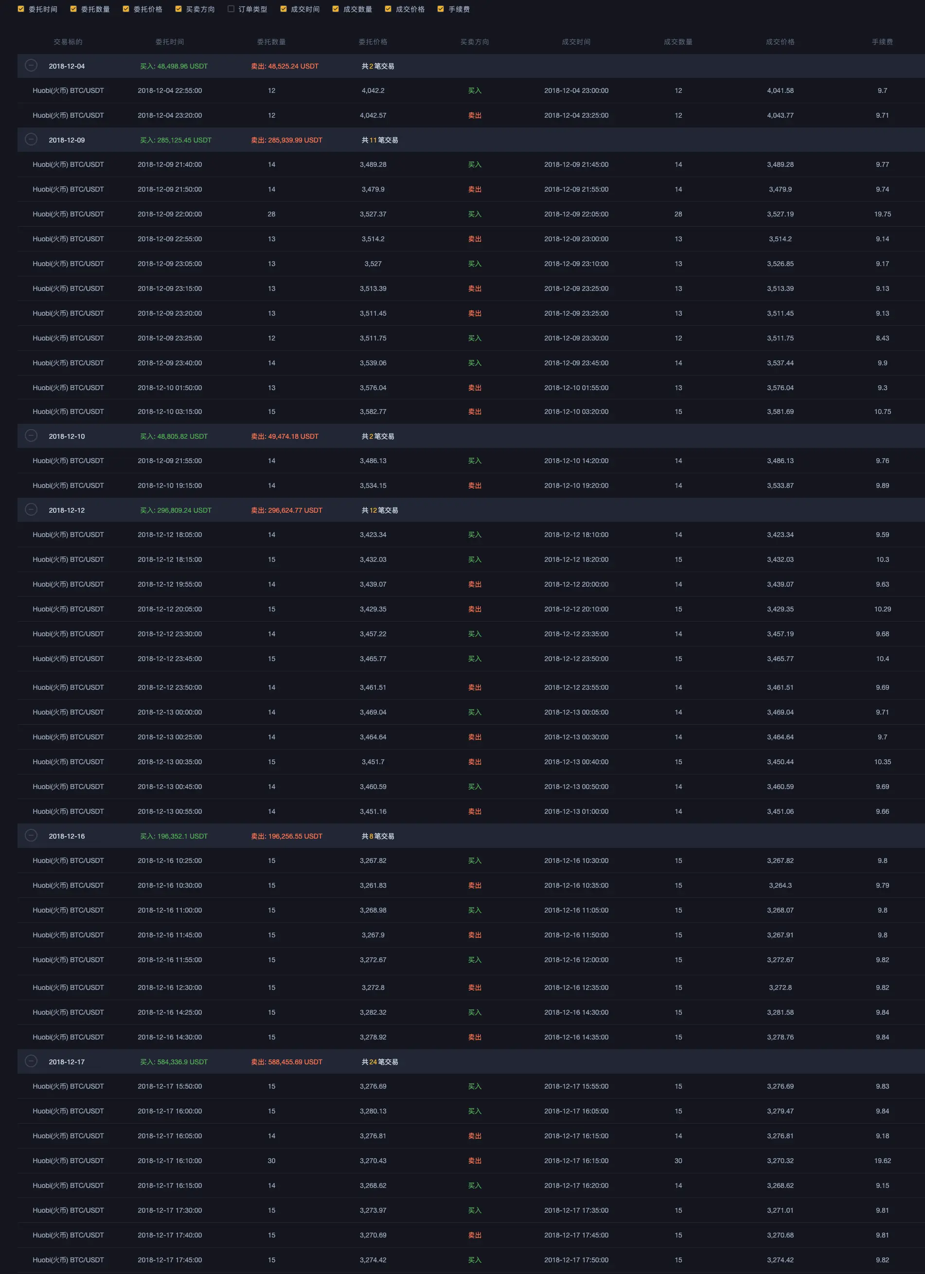Enable the unchecked 订单类型 checkbox

pos(231,9)
